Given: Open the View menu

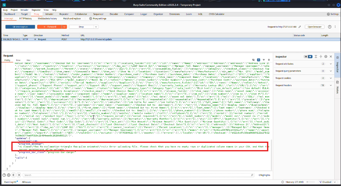Looking at the screenshot, I should point(46,10).
